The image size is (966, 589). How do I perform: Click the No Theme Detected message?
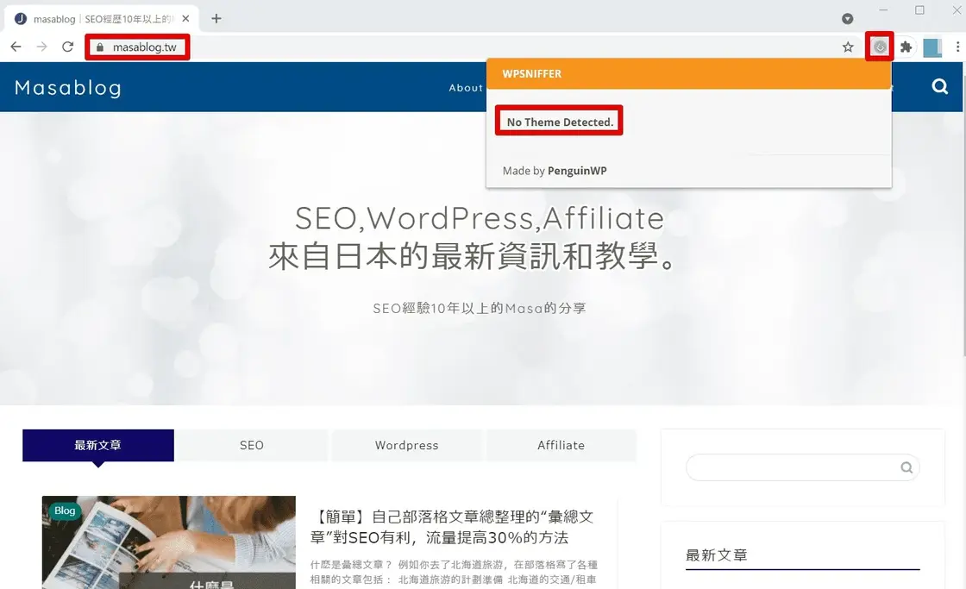(560, 122)
